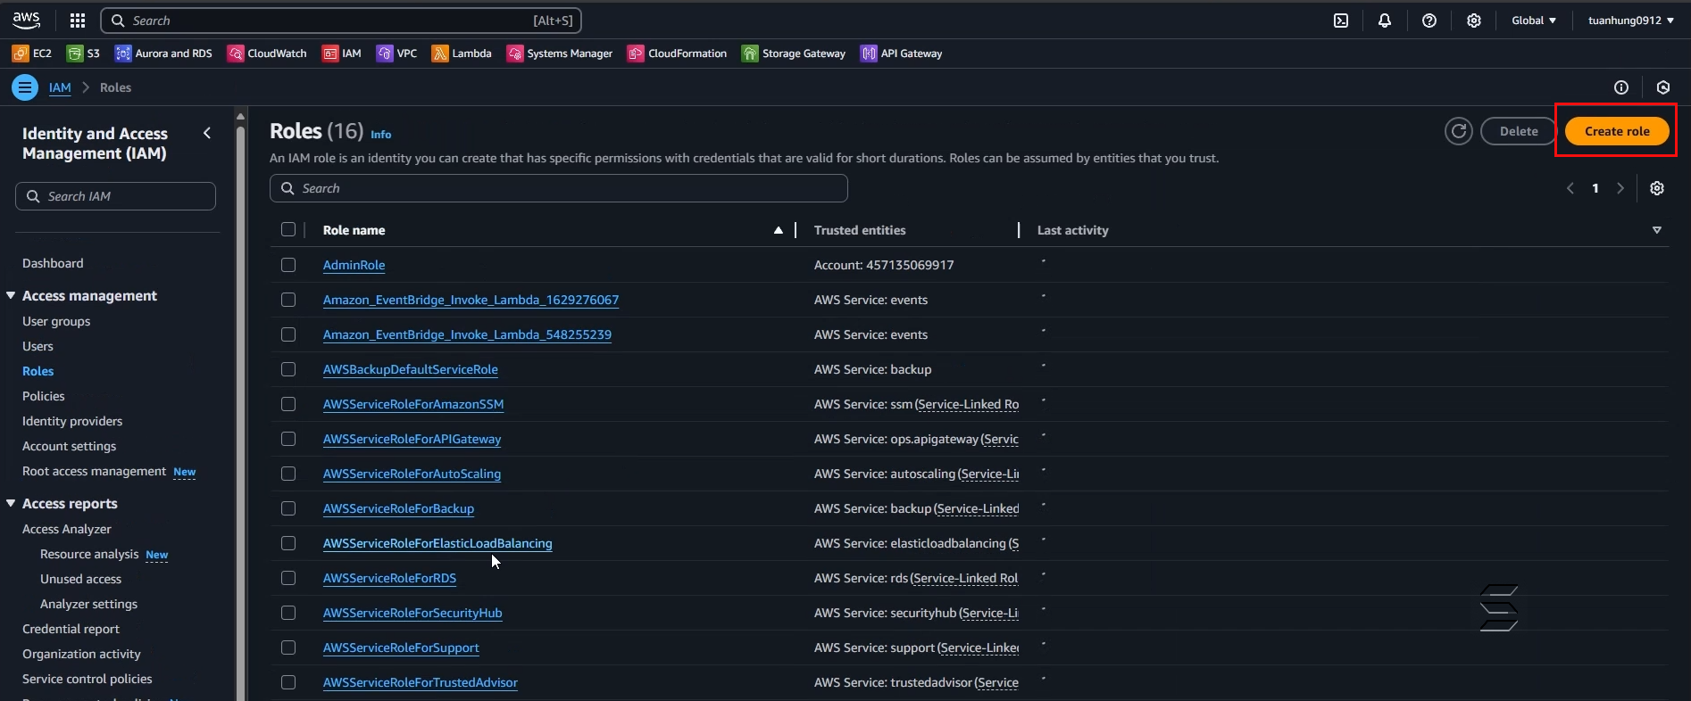Open Aurora and RDS shortcut
1691x701 pixels.
coord(163,54)
